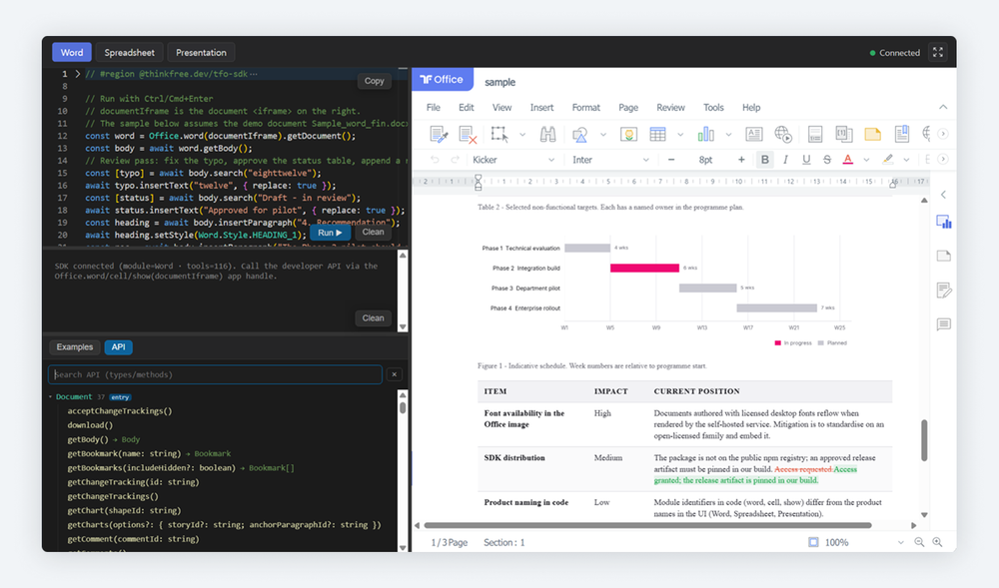The height and width of the screenshot is (588, 999).
Task: Click the zoom in magnifier icon
Action: pyautogui.click(x=937, y=542)
